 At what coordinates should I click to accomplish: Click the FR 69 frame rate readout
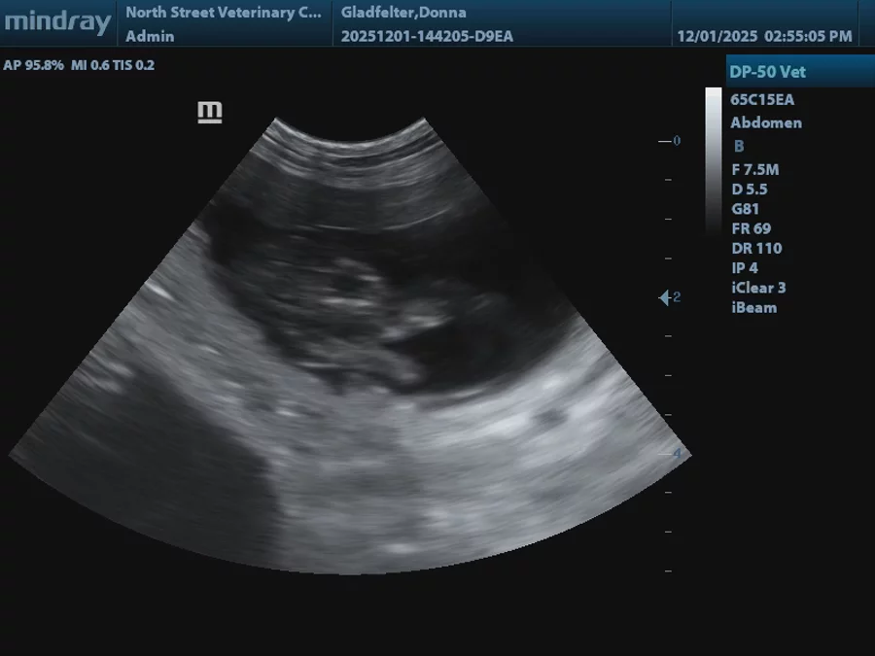click(x=751, y=228)
